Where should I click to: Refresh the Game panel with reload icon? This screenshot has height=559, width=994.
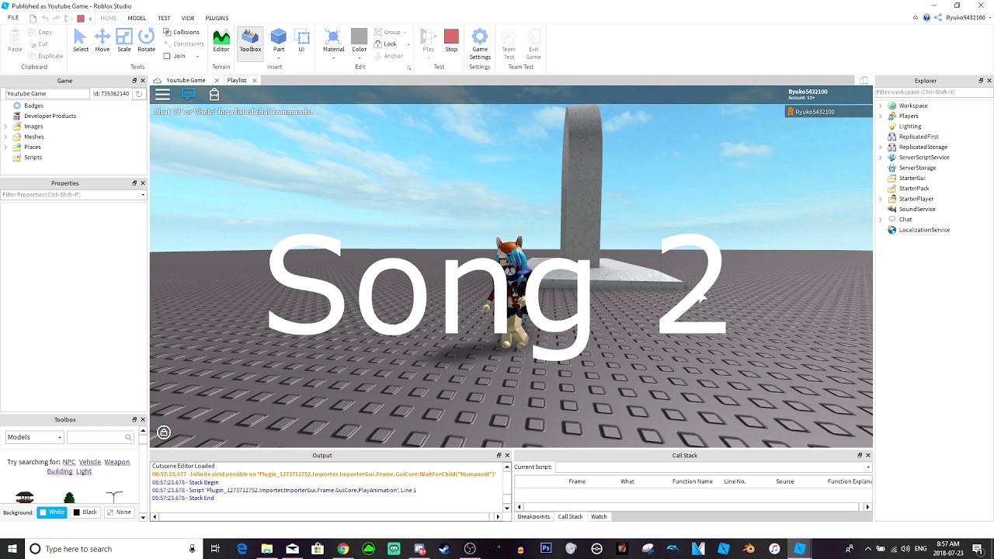139,94
